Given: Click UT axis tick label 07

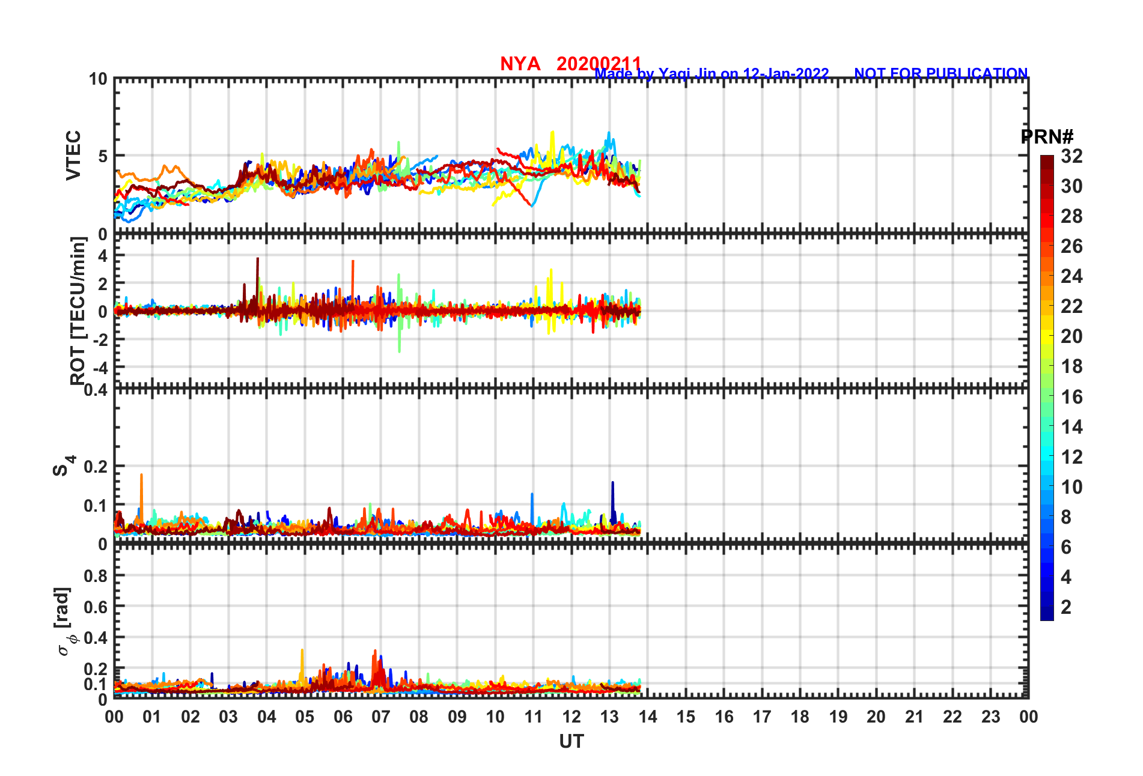Looking at the screenshot, I should pyautogui.click(x=381, y=717).
